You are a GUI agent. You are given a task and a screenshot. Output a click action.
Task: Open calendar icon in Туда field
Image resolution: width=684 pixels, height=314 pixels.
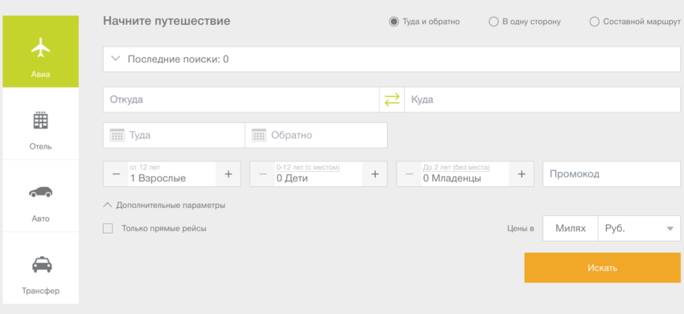(x=117, y=135)
